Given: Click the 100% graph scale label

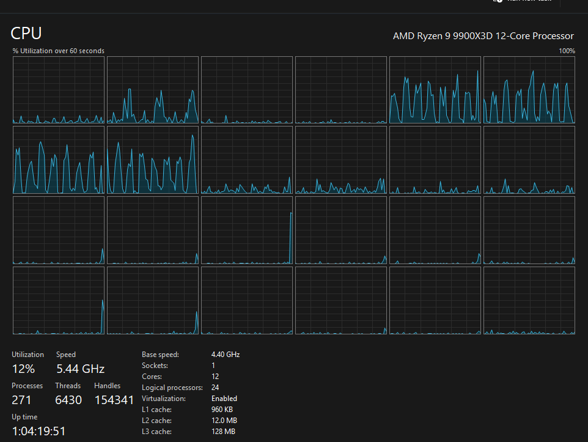Looking at the screenshot, I should pyautogui.click(x=567, y=51).
